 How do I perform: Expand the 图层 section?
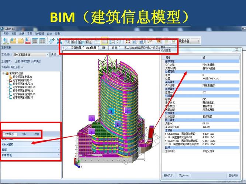31,150
